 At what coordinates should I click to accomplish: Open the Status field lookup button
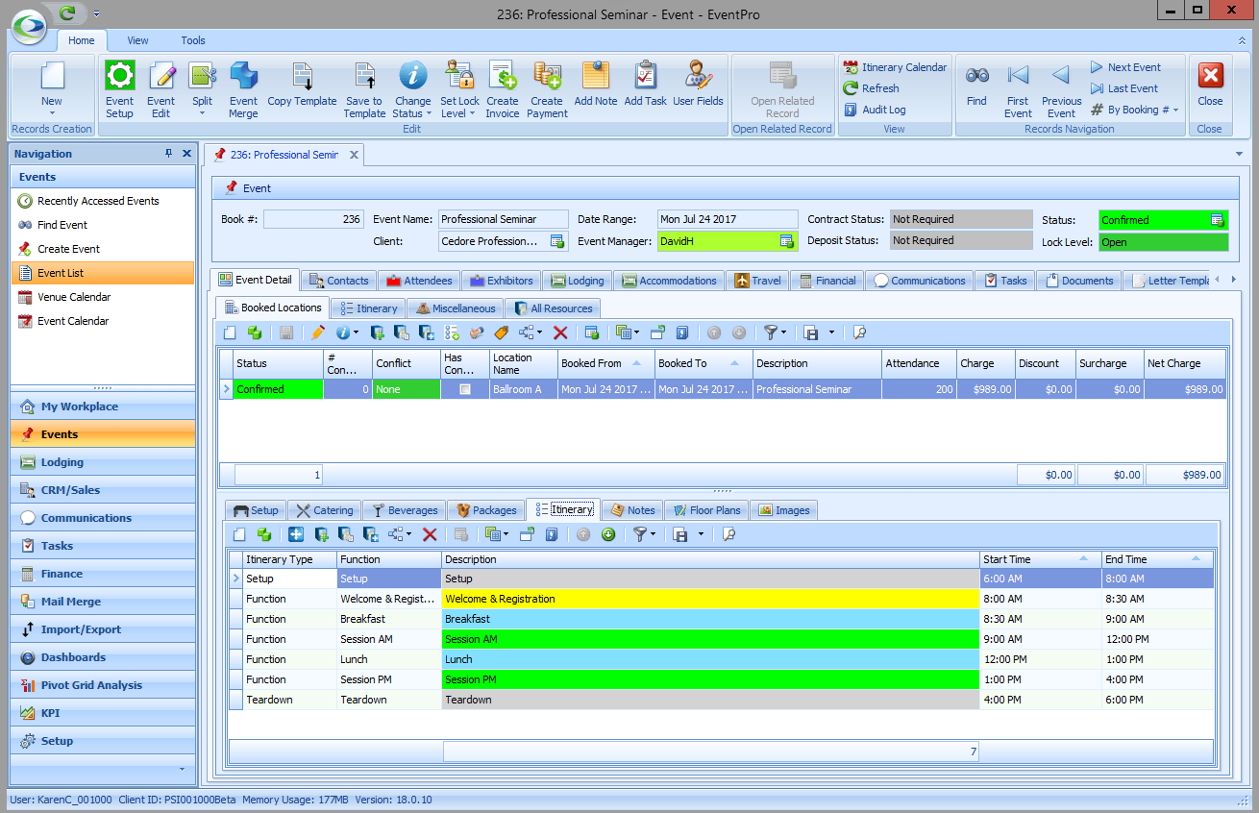[x=1218, y=220]
